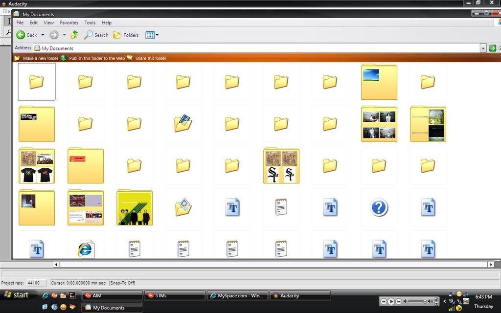Click the My Documents address field
Viewport: 501px width, 313px height.
256,48
